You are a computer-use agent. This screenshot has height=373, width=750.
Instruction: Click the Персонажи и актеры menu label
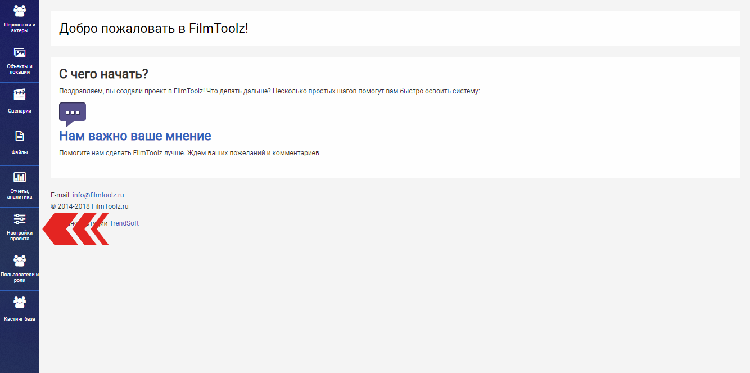point(20,28)
